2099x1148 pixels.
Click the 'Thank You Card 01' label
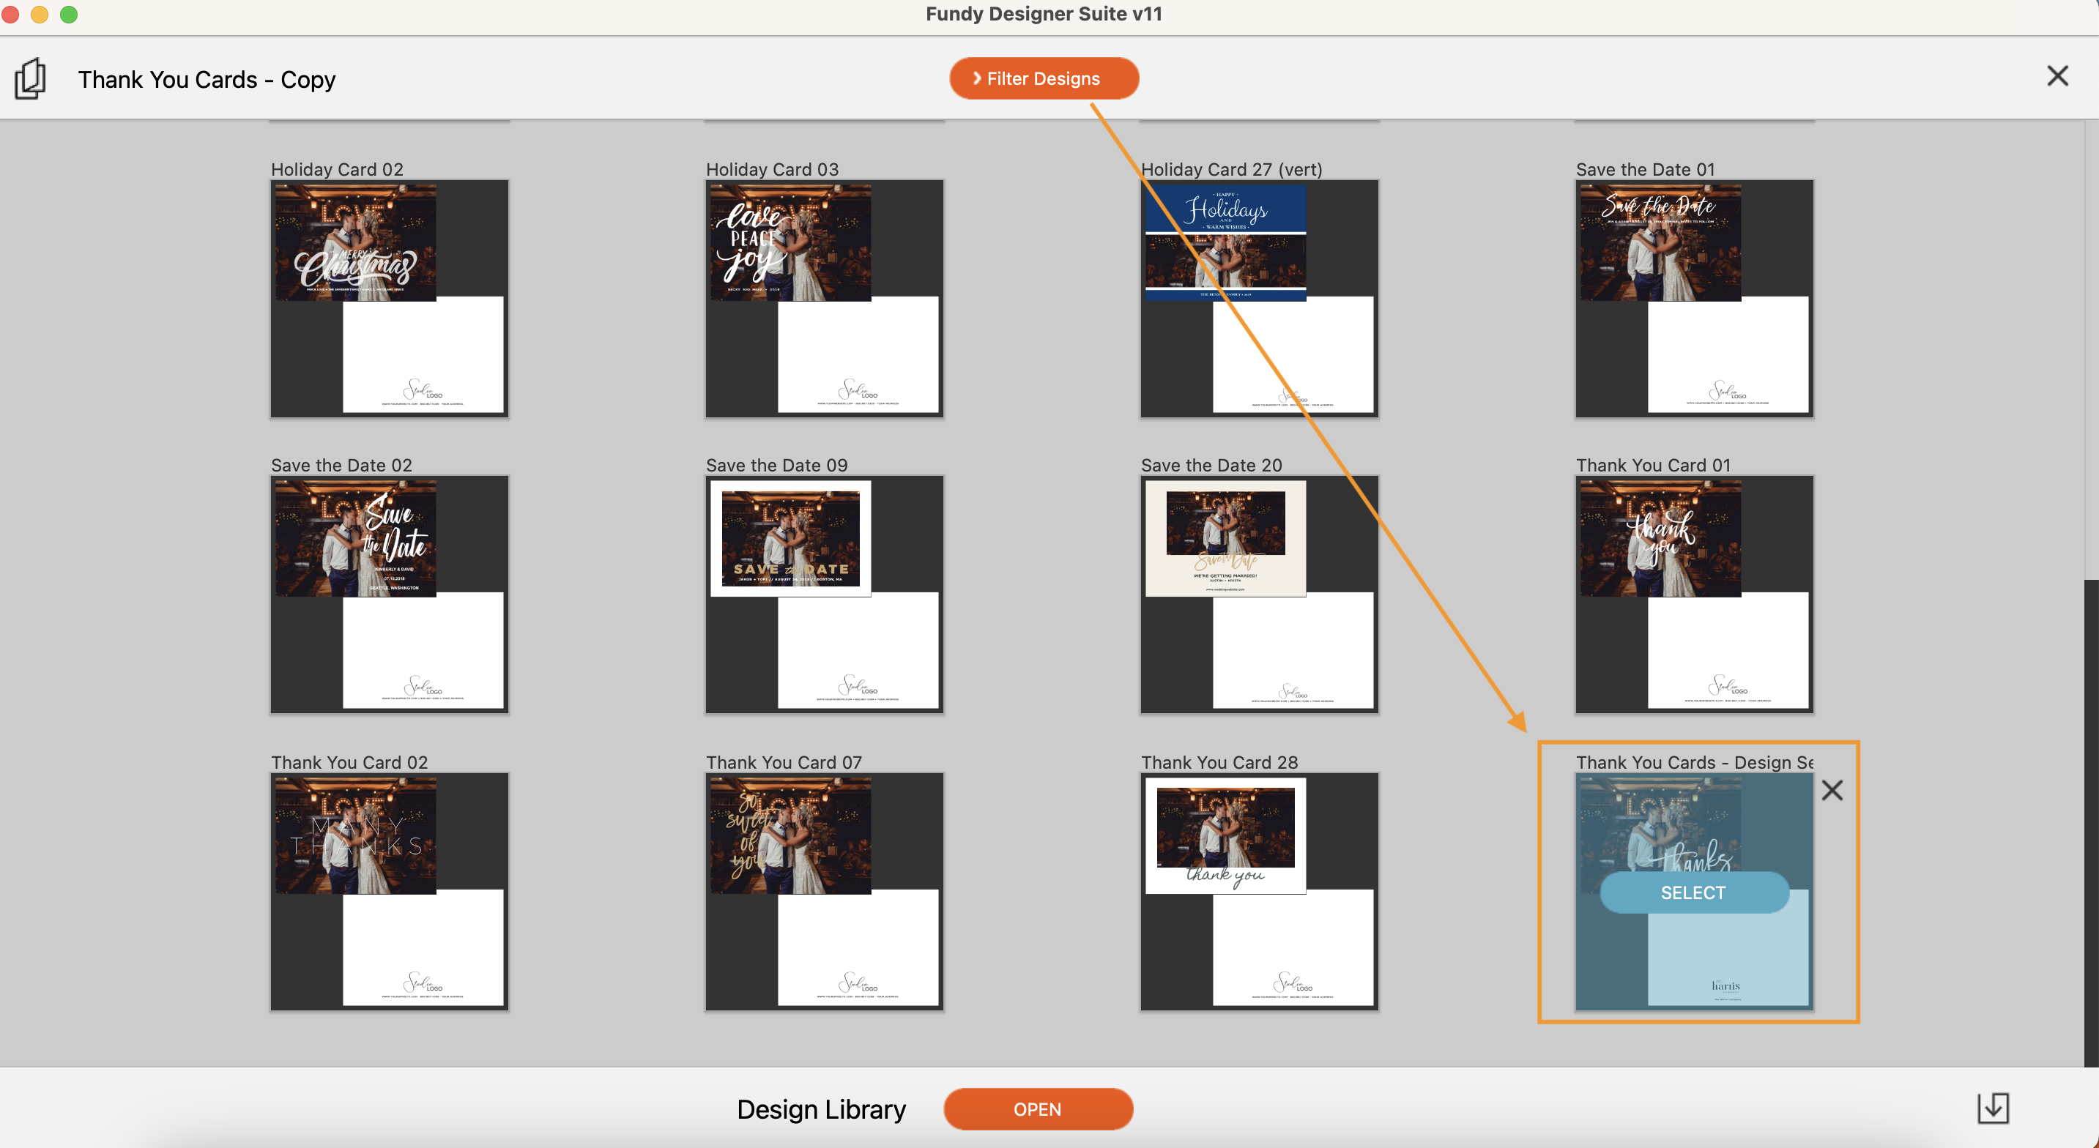point(1653,465)
